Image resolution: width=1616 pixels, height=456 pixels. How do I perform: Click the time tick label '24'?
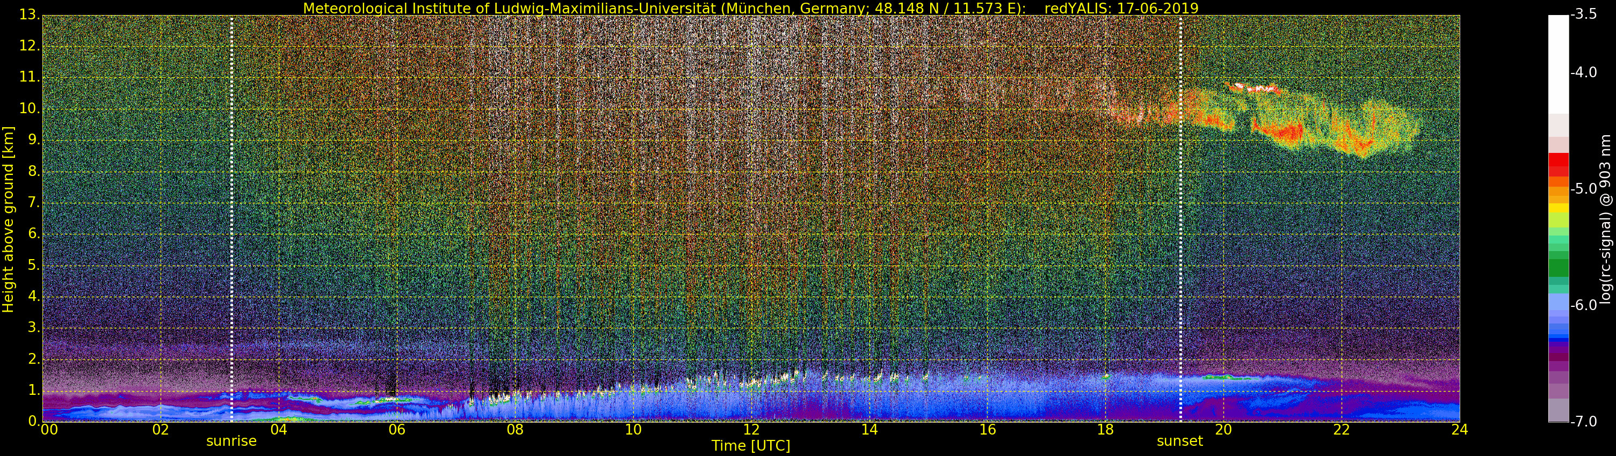click(1460, 430)
